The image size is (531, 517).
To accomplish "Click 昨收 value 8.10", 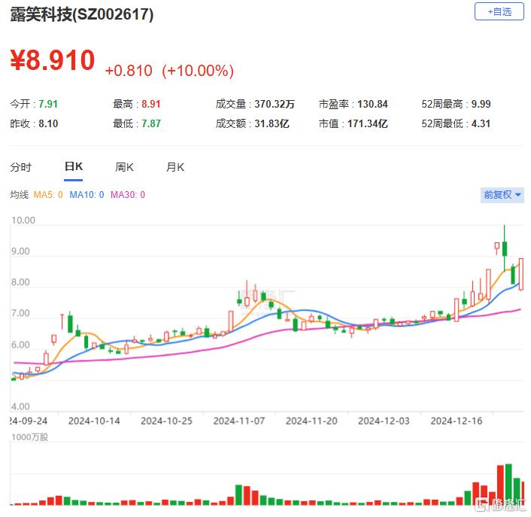I will coord(48,123).
